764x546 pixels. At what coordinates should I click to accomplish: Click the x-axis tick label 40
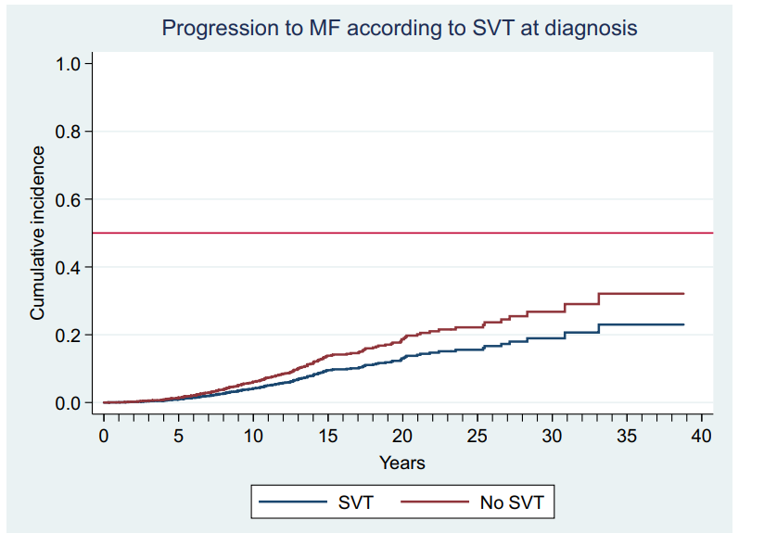pyautogui.click(x=702, y=437)
